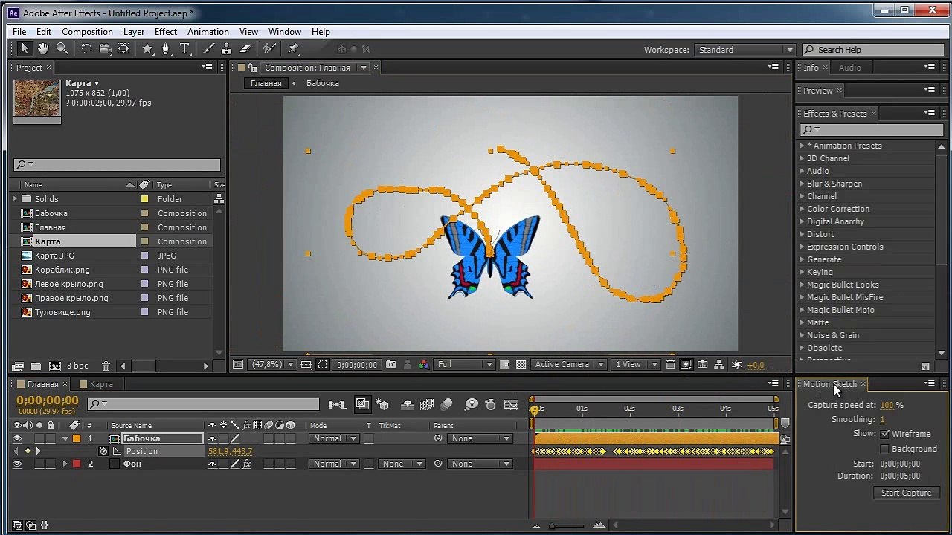Take a snapshot with the camera icon
The height and width of the screenshot is (535, 952).
tap(391, 365)
